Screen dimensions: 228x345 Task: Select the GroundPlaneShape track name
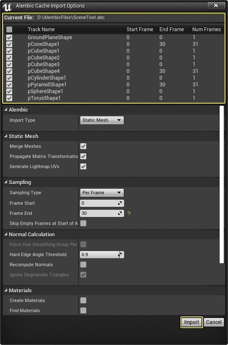(50, 37)
